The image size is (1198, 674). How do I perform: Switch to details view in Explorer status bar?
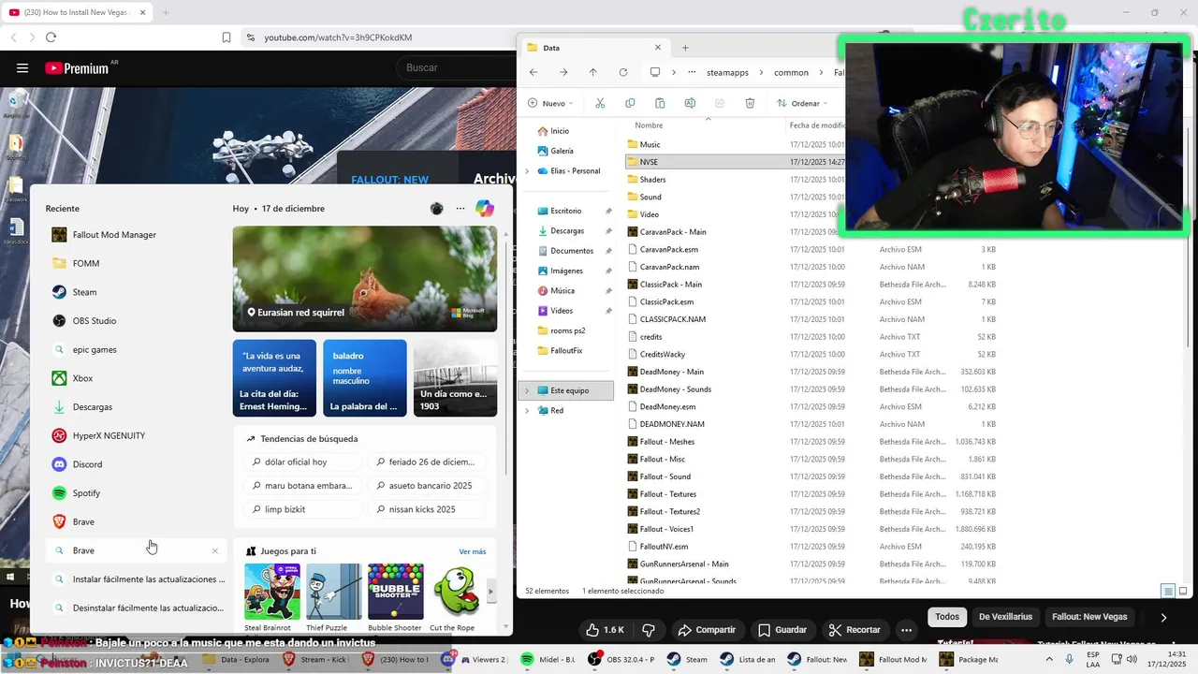click(1167, 591)
